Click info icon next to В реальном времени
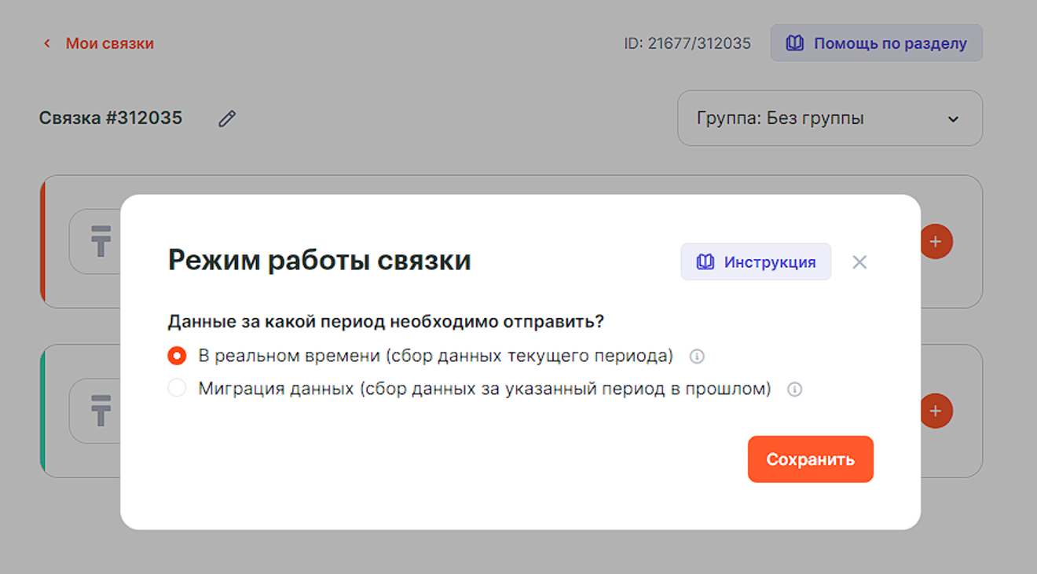The height and width of the screenshot is (574, 1037). [x=697, y=356]
